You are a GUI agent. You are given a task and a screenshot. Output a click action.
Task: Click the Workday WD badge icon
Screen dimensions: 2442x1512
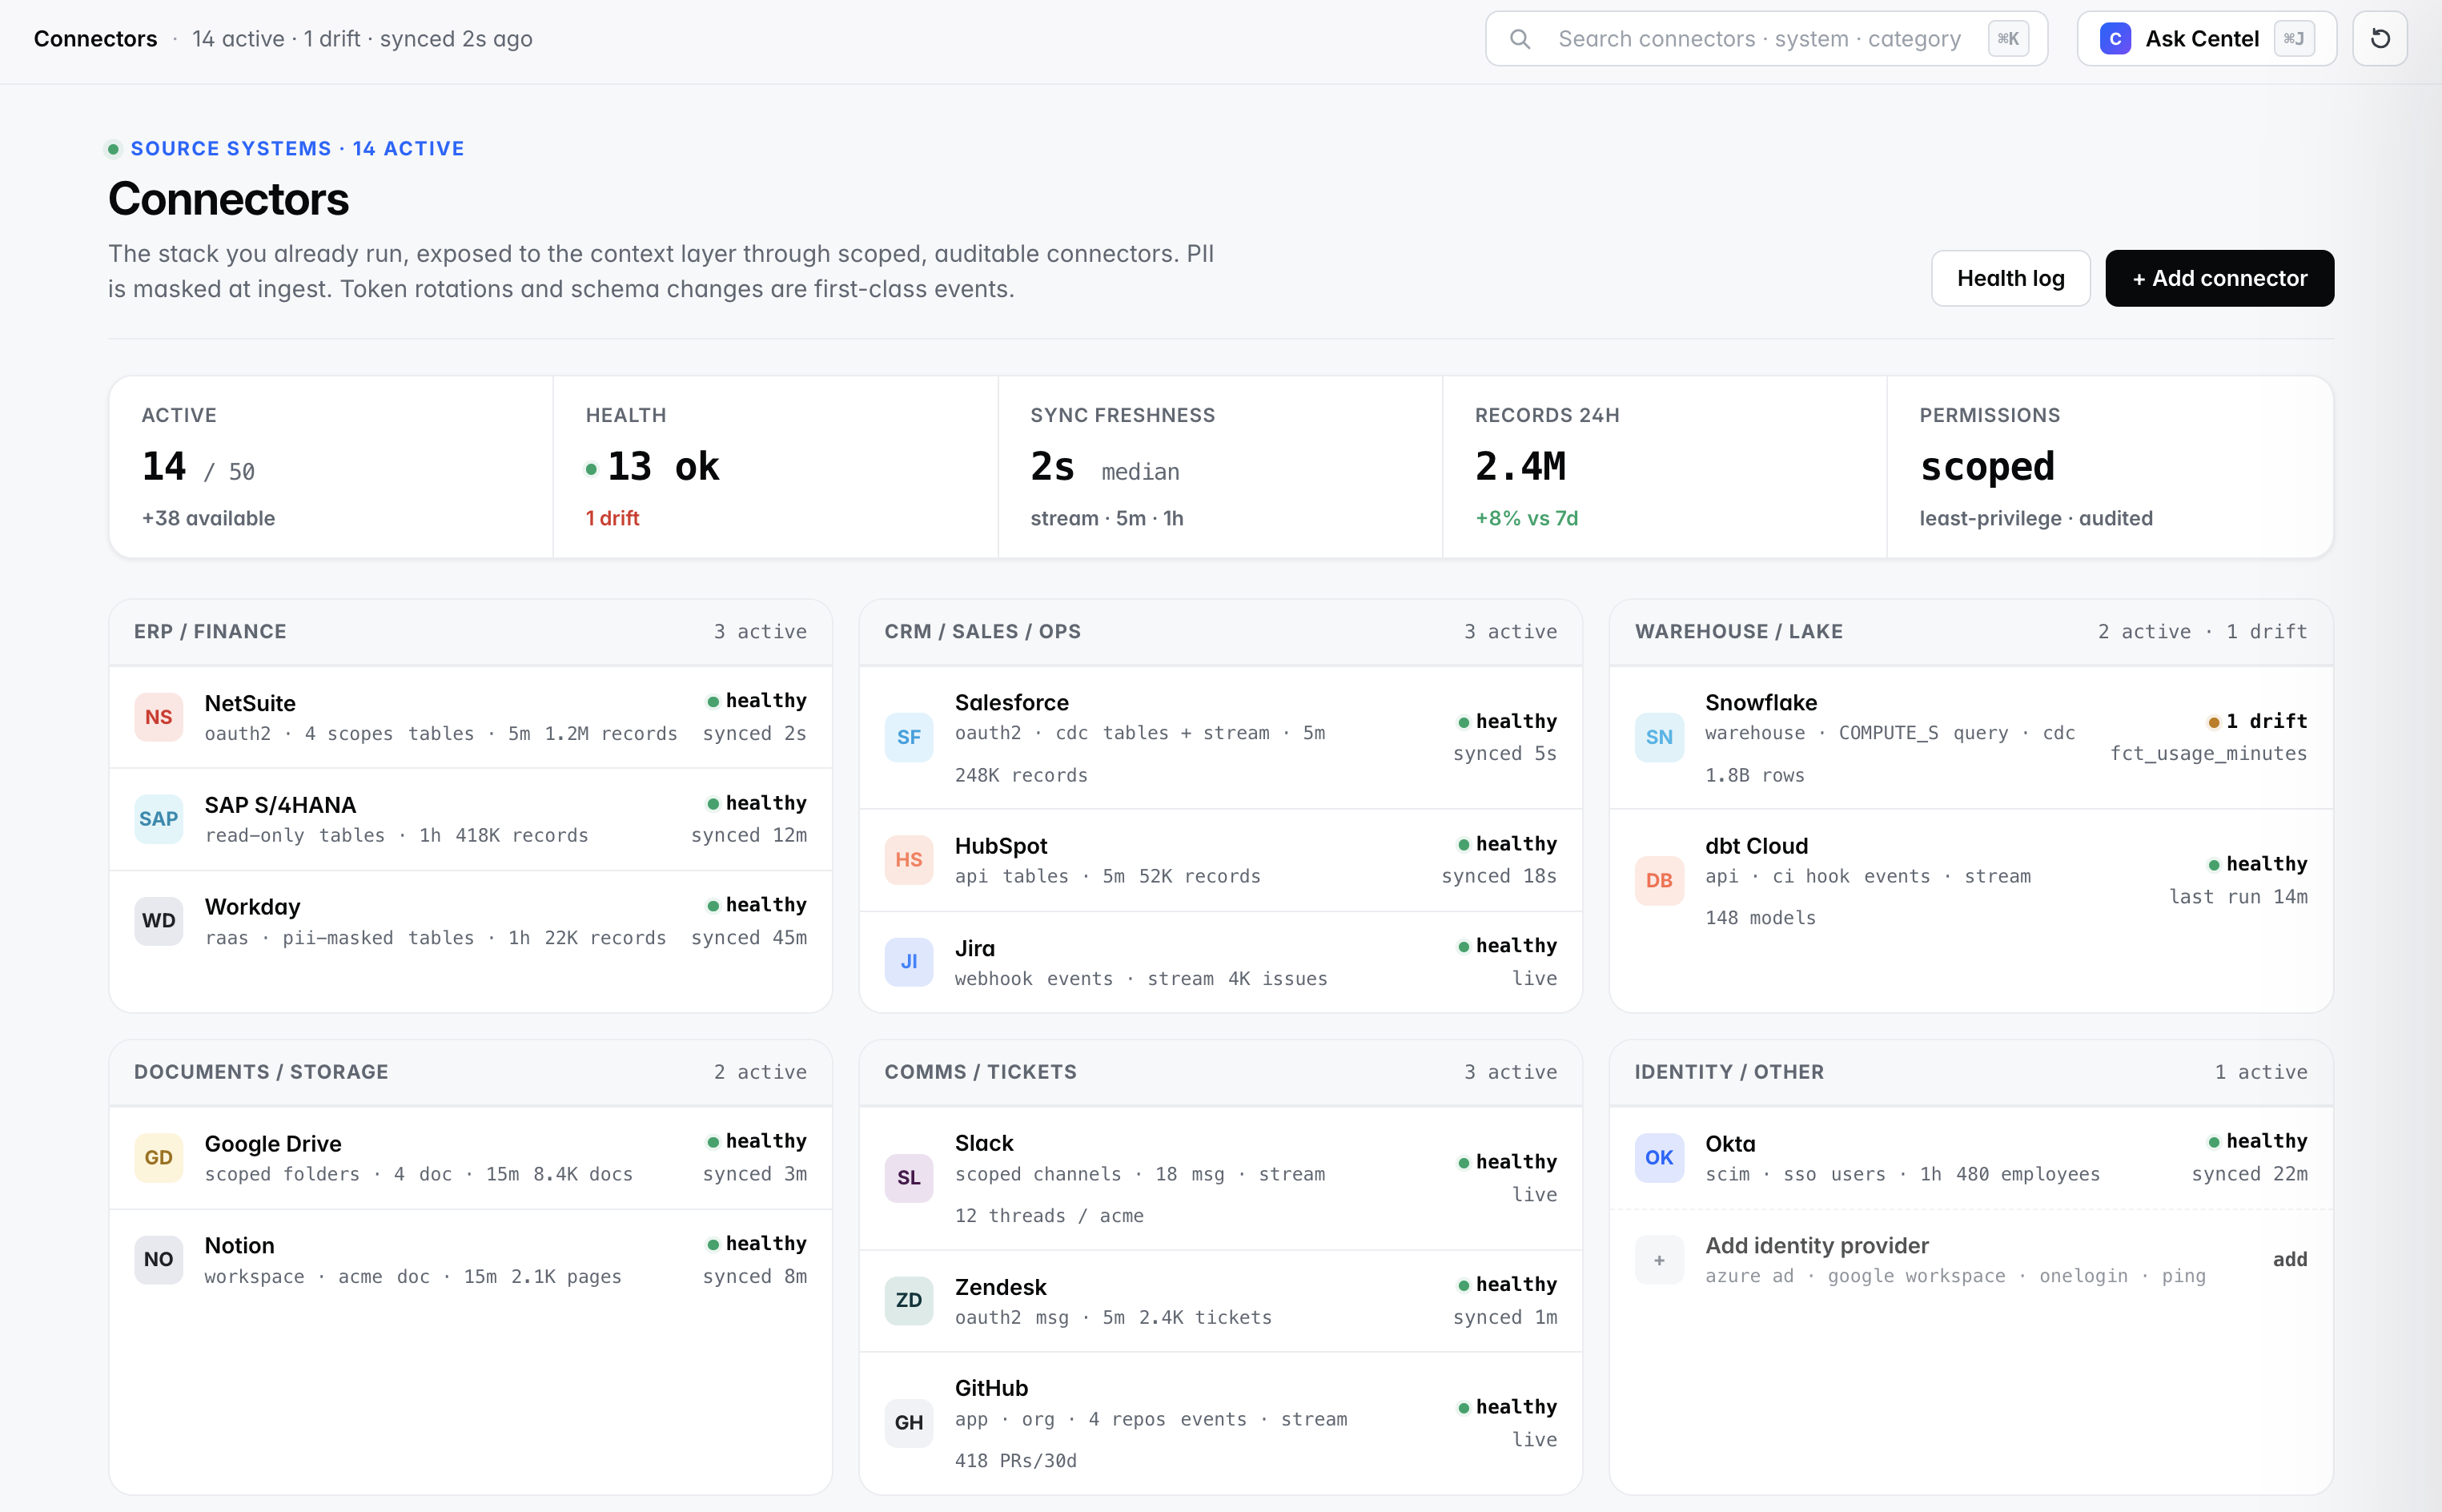click(159, 921)
